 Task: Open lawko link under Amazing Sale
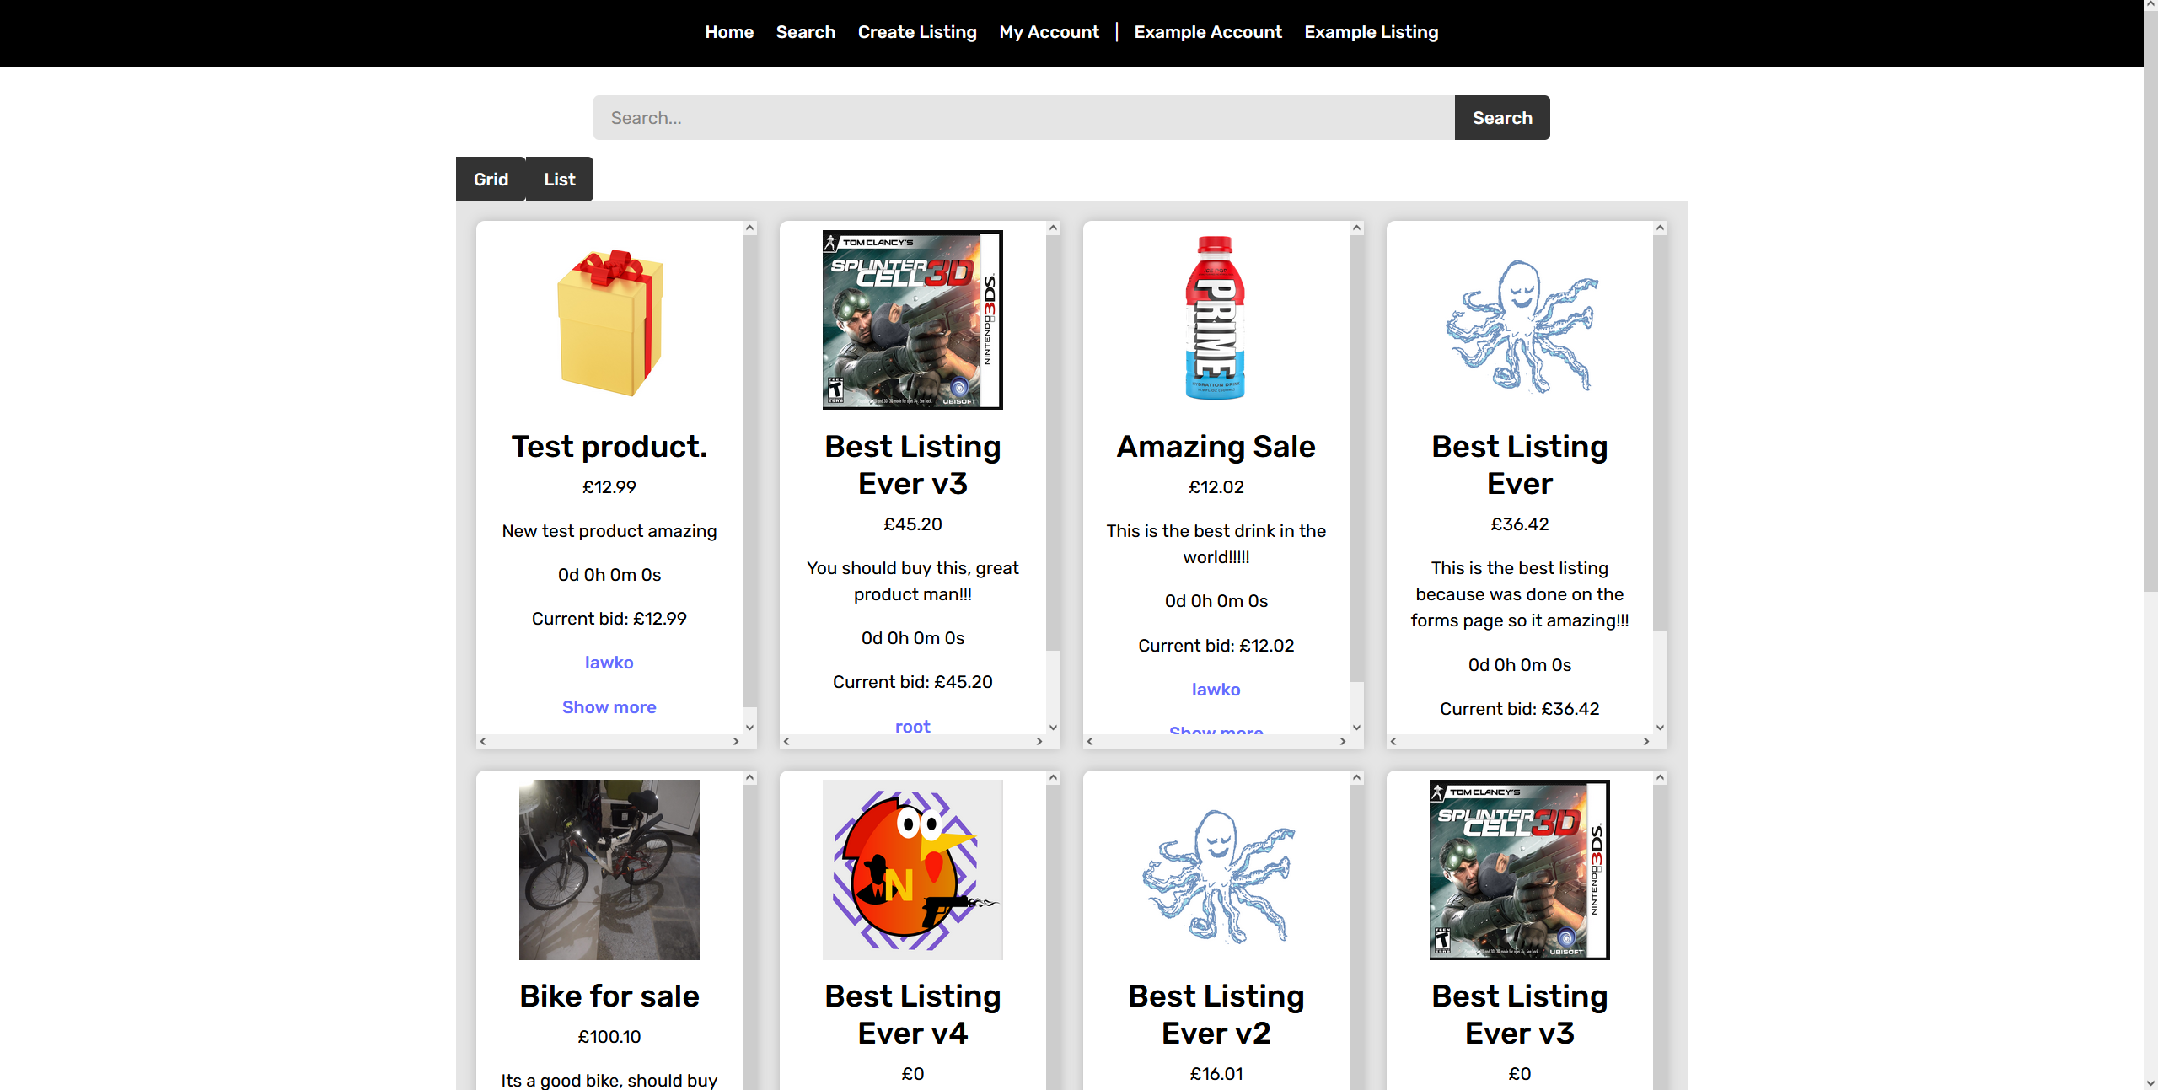point(1216,690)
